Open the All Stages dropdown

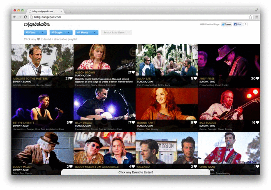tap(61, 33)
